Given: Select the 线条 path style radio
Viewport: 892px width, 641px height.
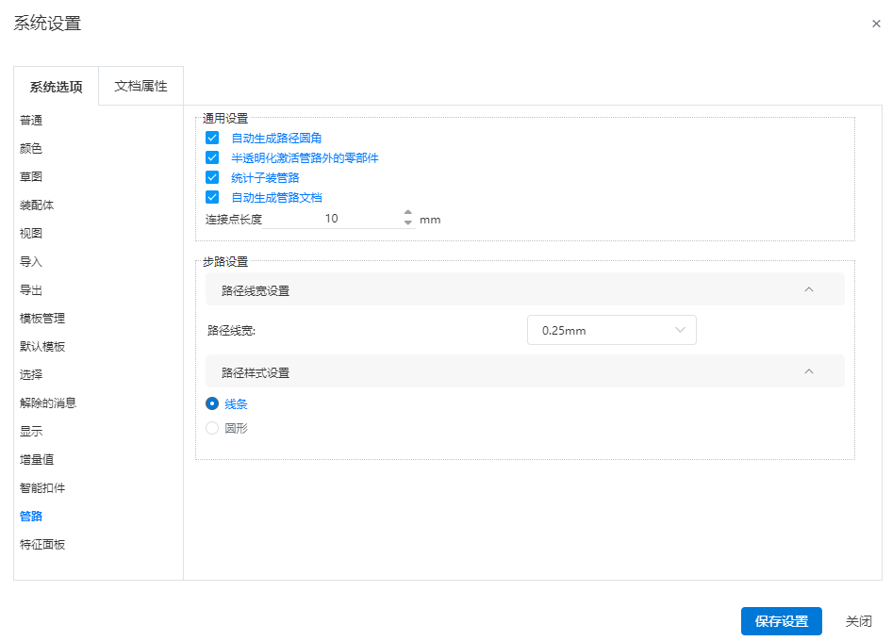Looking at the screenshot, I should tap(212, 404).
